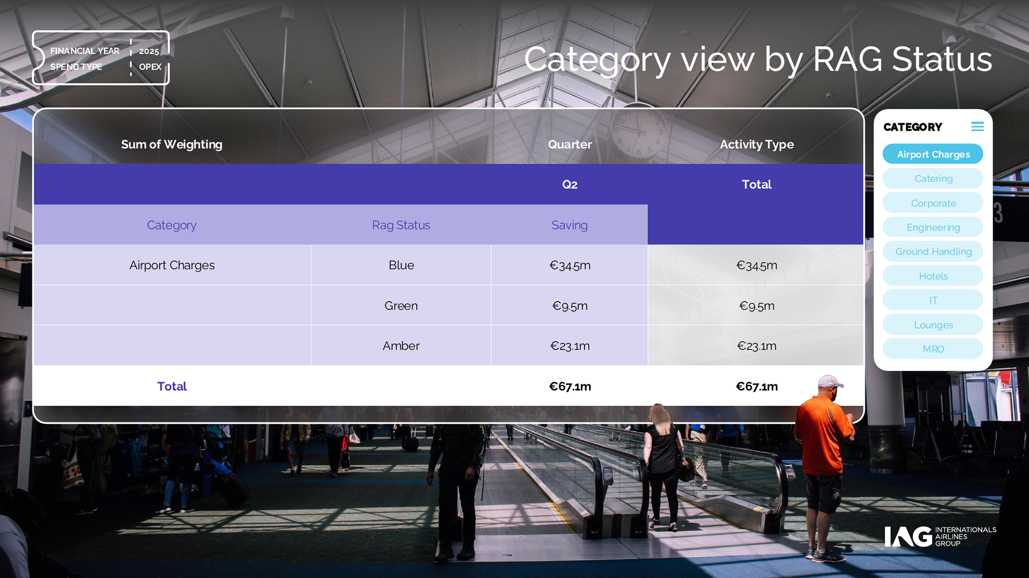The height and width of the screenshot is (578, 1029).
Task: Sort by the Saving column header
Action: pyautogui.click(x=569, y=225)
